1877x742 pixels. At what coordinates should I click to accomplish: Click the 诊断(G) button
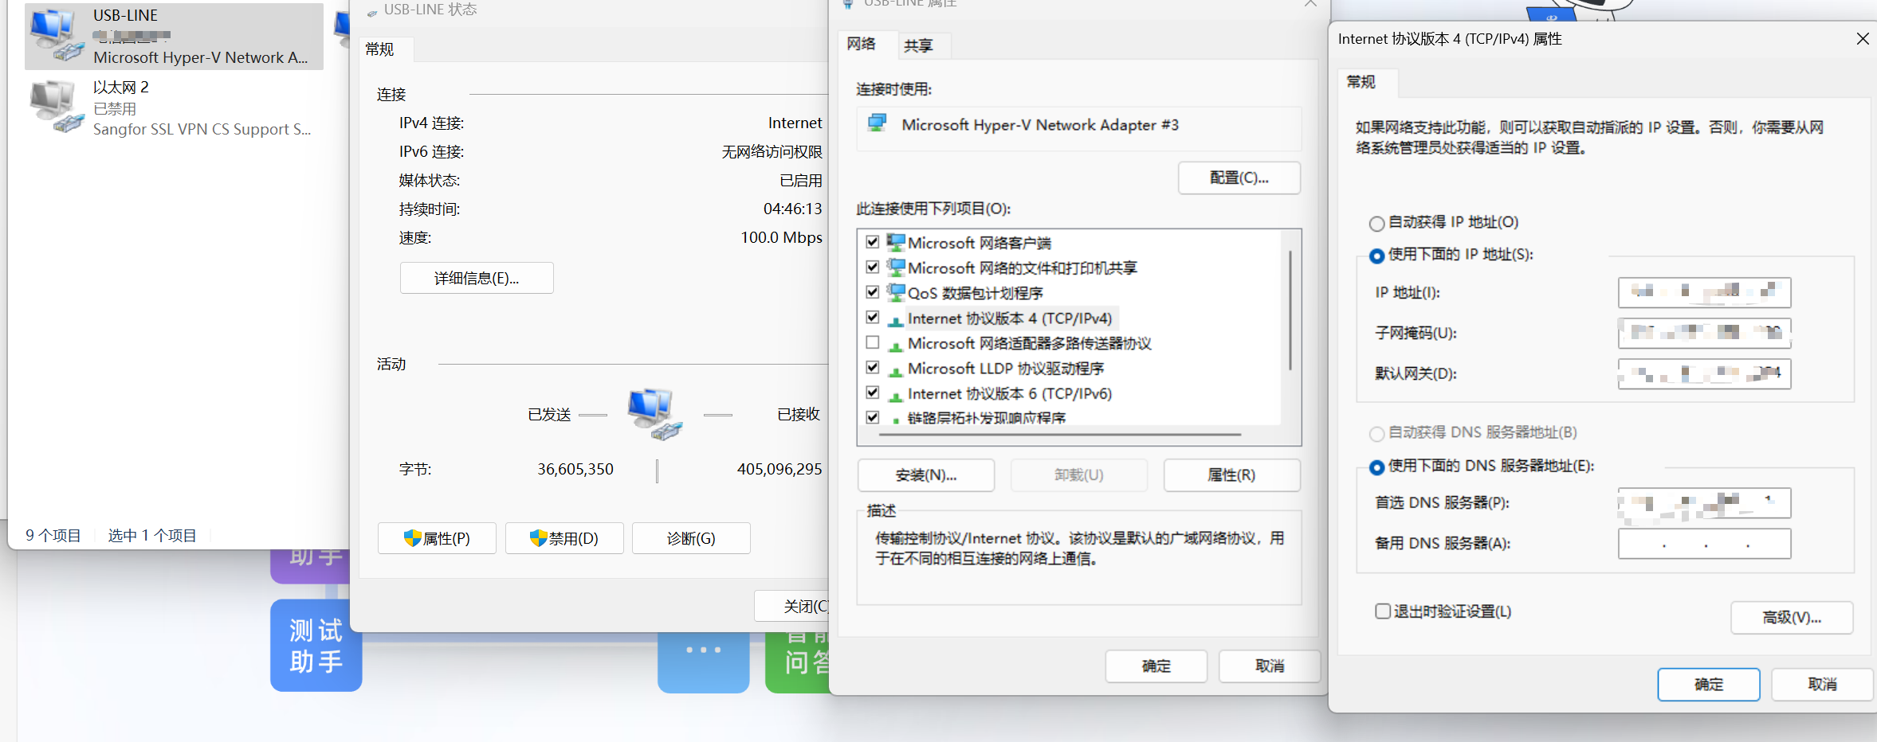click(691, 538)
